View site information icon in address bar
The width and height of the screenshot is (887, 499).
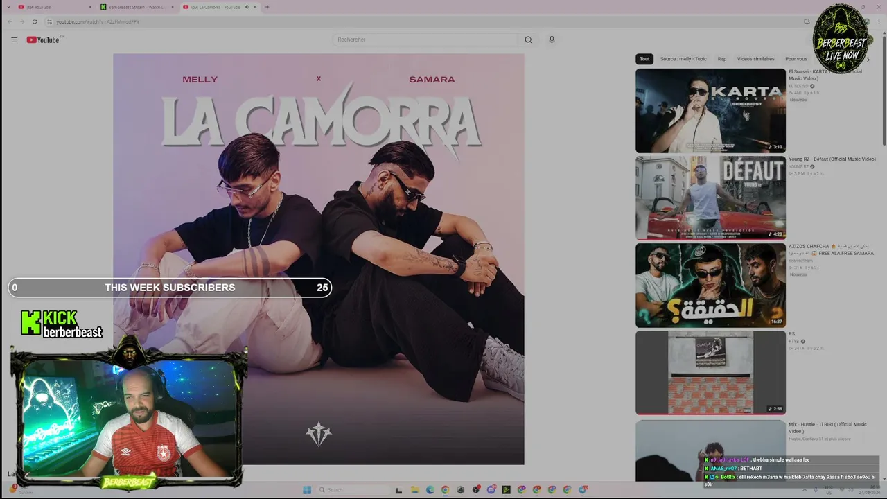[49, 21]
